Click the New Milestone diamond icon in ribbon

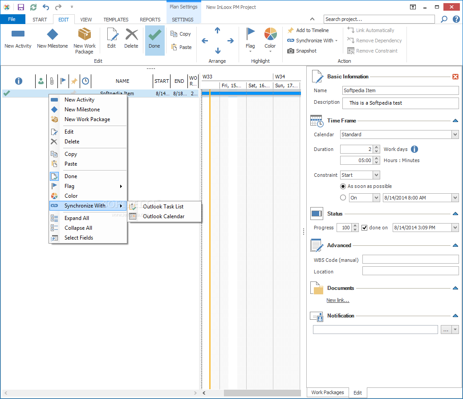tap(53, 35)
